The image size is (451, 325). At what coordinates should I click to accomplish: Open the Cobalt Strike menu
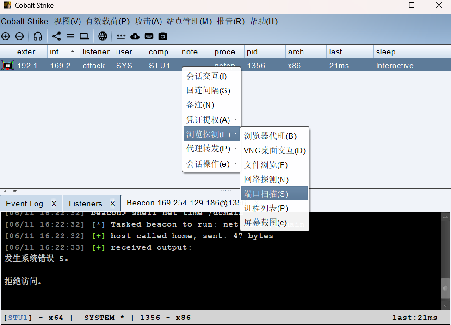pos(25,22)
